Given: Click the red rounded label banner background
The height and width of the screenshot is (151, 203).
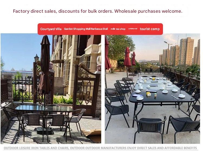Looking at the screenshot, I should [100, 29].
